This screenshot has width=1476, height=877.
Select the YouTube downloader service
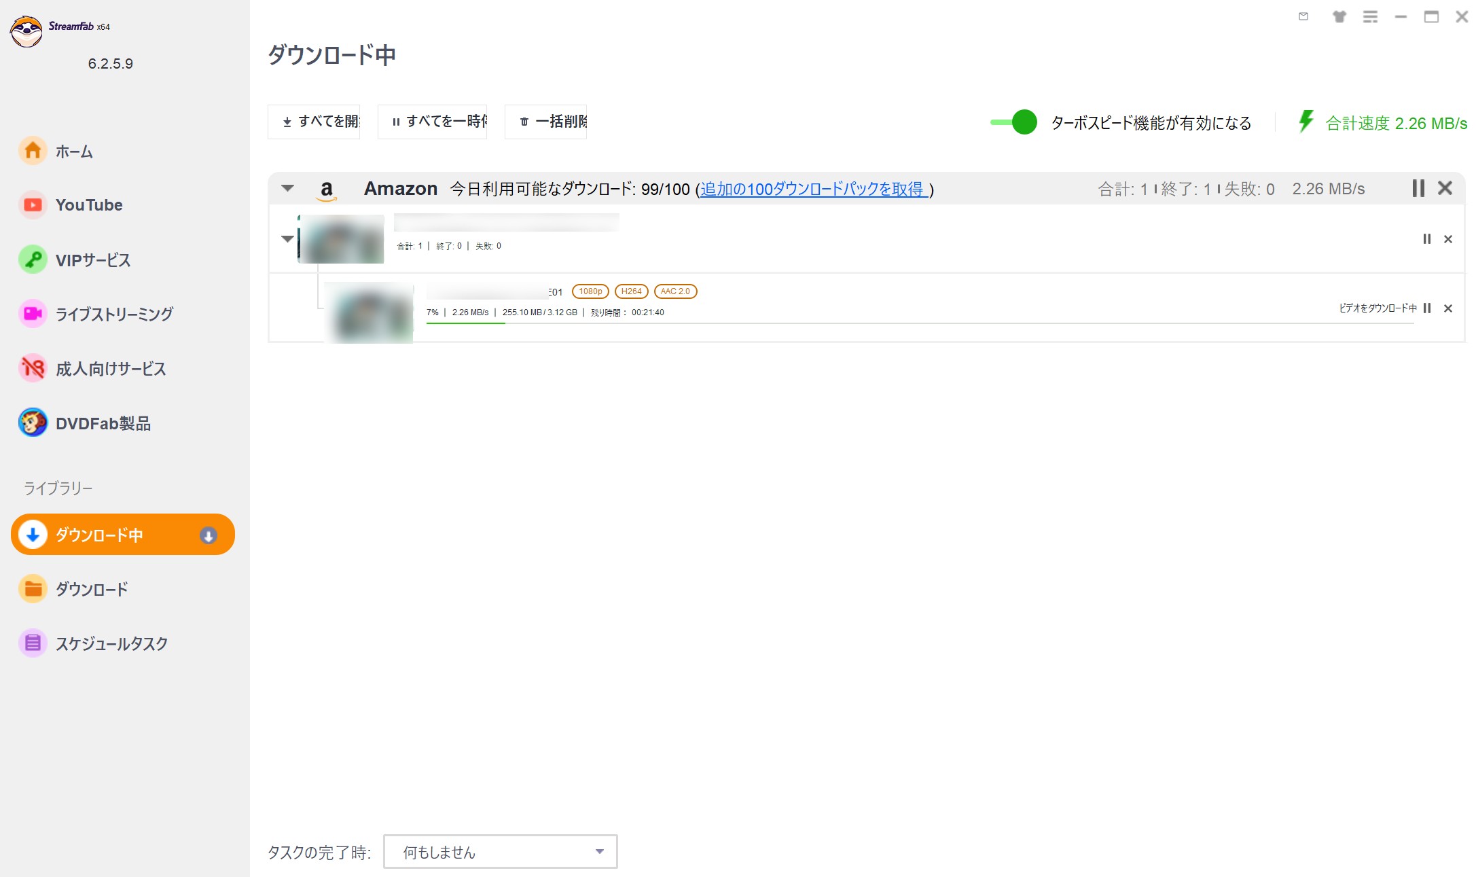click(88, 204)
